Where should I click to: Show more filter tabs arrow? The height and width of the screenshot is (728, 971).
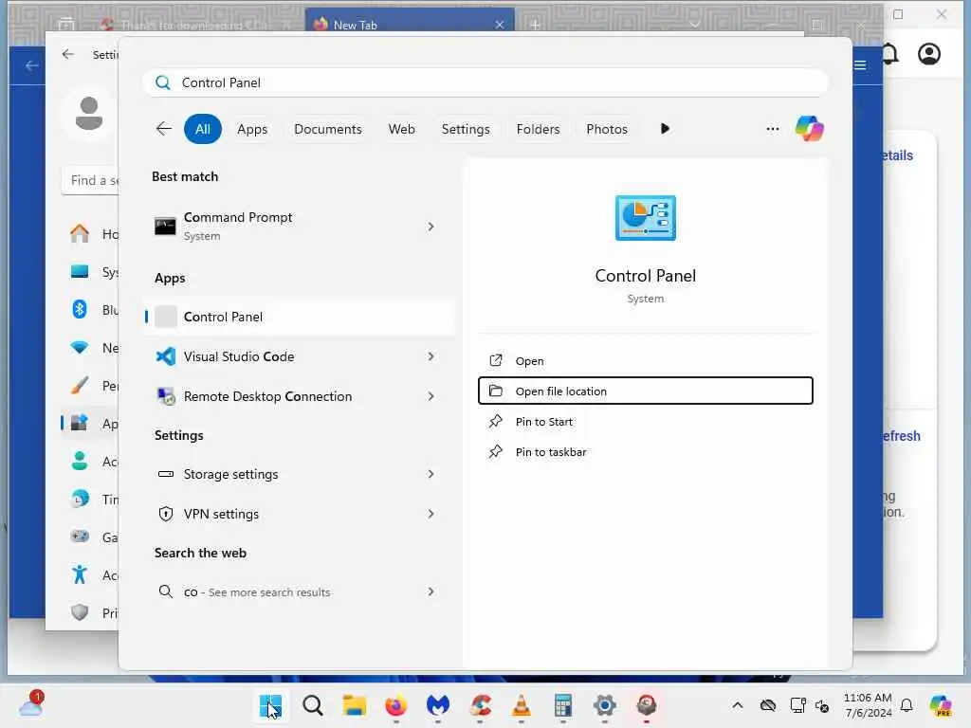[665, 129]
